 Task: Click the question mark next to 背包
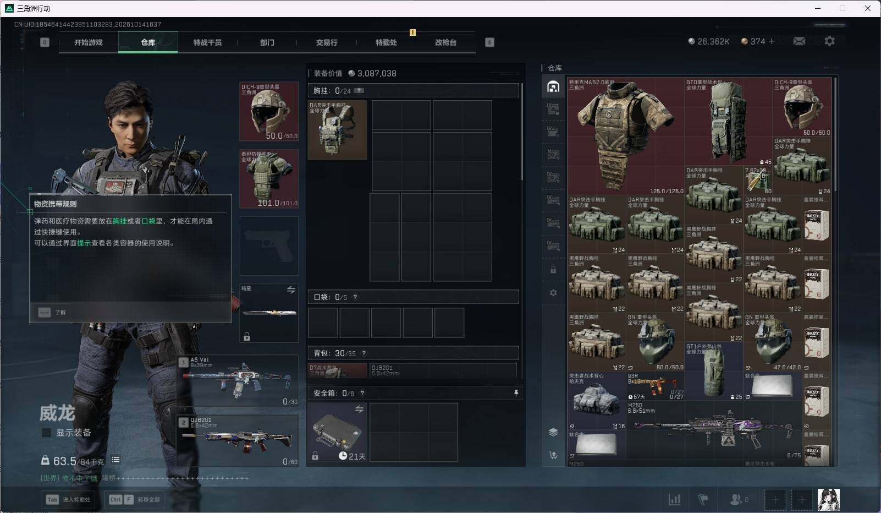pyautogui.click(x=364, y=353)
